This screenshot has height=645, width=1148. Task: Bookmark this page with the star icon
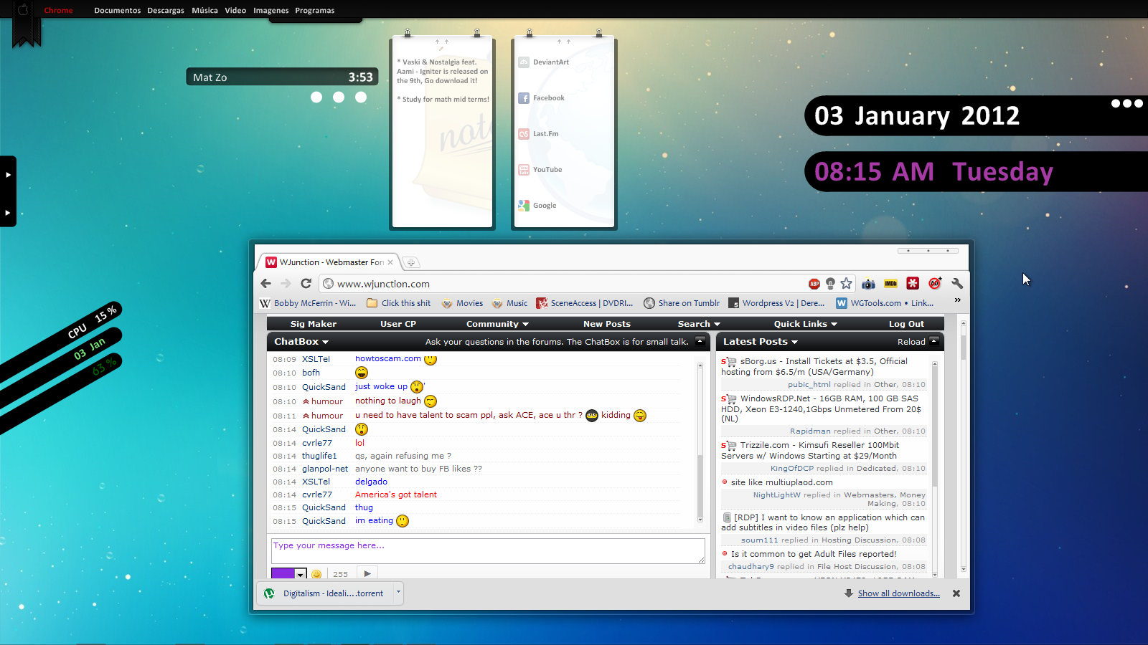847,284
